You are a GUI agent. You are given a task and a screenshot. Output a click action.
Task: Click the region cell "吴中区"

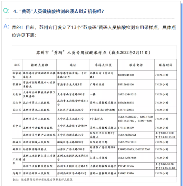tap(17, 126)
